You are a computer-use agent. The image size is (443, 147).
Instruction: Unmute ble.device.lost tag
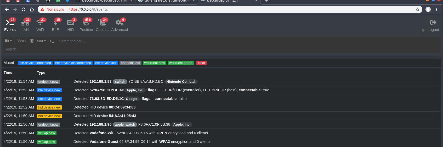(x=106, y=63)
